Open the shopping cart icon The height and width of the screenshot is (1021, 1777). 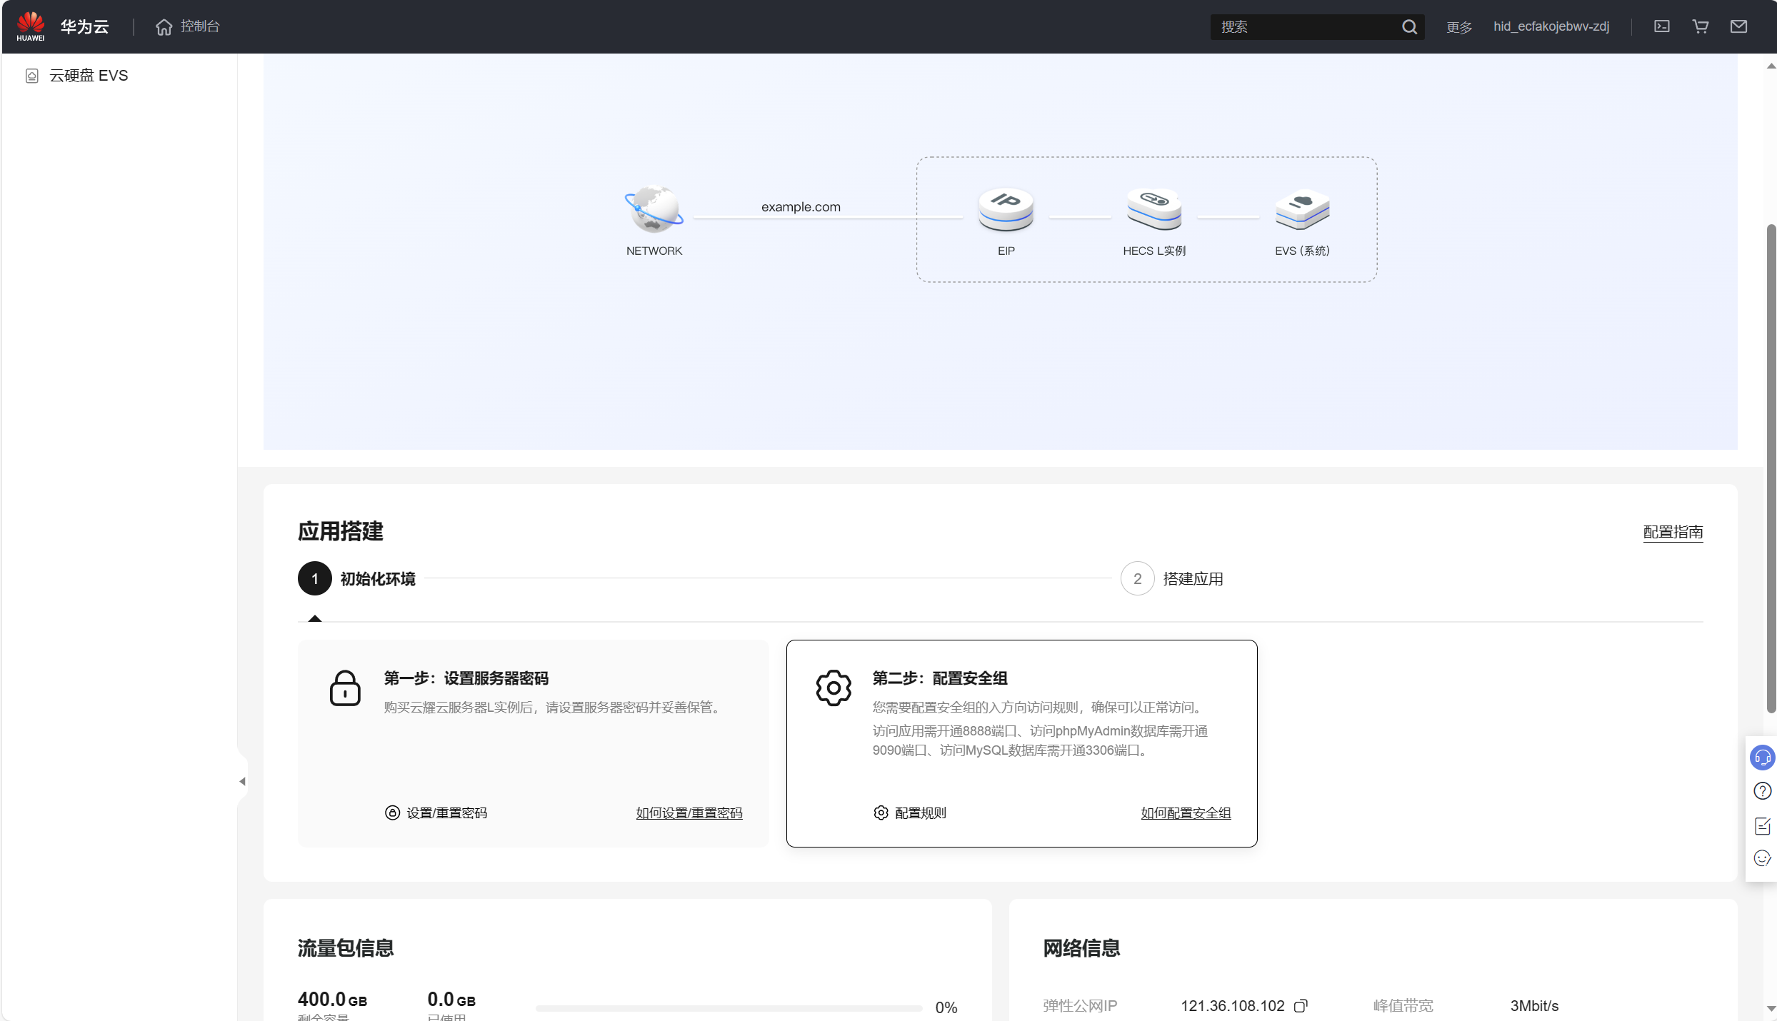pos(1700,26)
